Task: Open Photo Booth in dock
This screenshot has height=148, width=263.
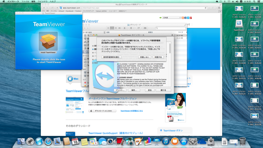Action: pyautogui.click(x=120, y=141)
